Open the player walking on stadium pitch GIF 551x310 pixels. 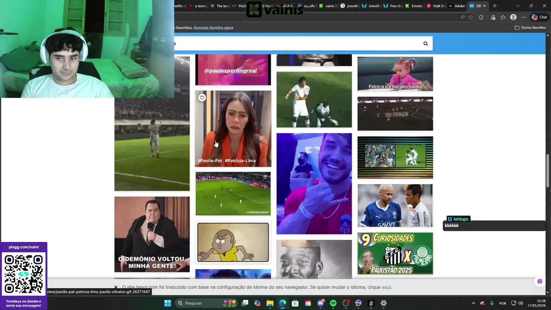point(152,144)
